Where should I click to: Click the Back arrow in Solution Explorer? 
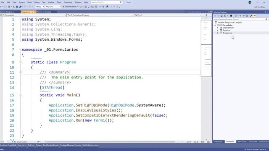point(215,16)
